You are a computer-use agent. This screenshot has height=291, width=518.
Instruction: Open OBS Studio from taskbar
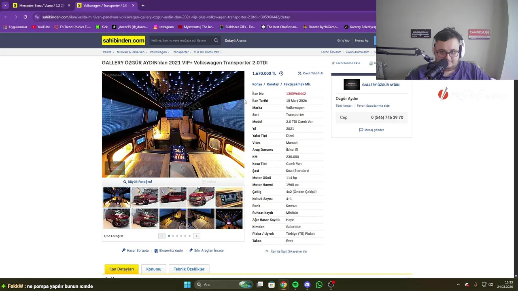(331, 285)
